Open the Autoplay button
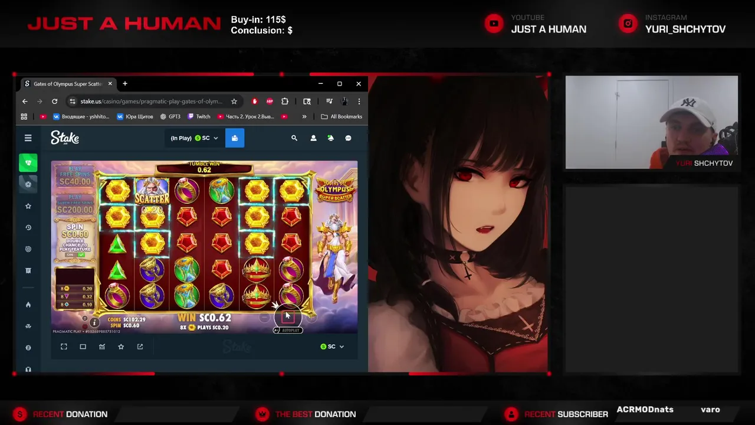Screen dimensions: 755x425 (x=288, y=330)
